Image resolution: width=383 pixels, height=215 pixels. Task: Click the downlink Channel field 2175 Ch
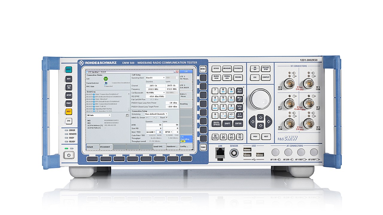(x=156, y=86)
